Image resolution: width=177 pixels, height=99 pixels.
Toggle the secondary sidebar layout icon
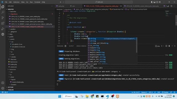(157, 2)
